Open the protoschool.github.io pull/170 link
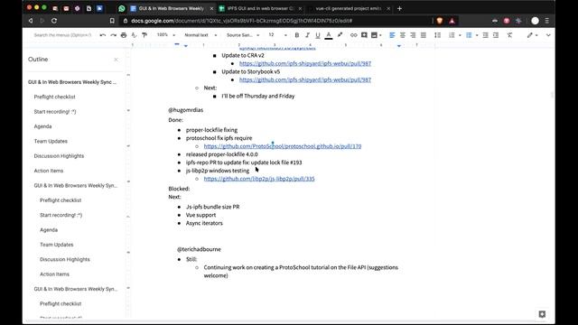The width and height of the screenshot is (578, 325). (283, 146)
